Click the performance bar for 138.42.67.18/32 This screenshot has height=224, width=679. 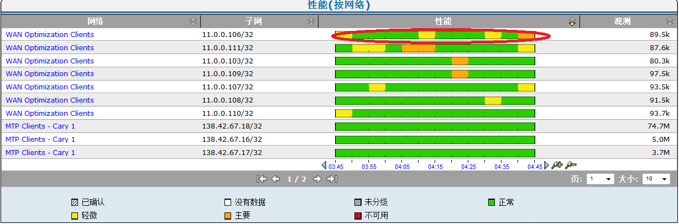click(435, 126)
